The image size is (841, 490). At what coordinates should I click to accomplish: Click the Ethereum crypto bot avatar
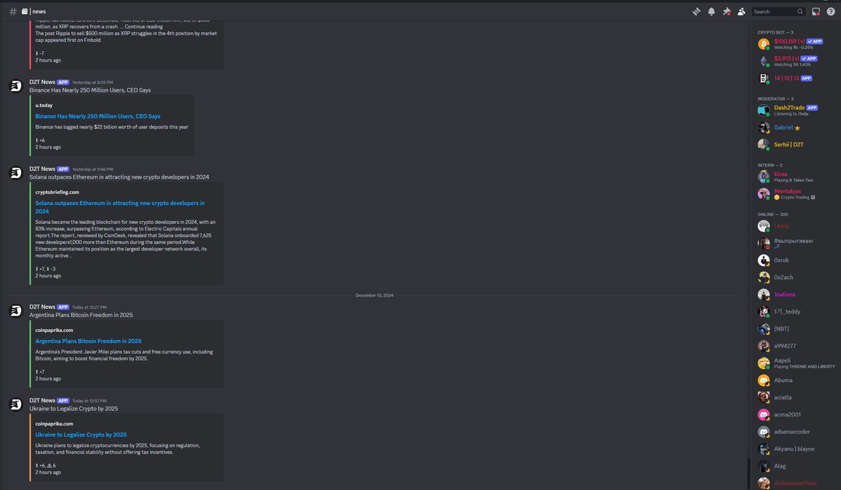(763, 60)
